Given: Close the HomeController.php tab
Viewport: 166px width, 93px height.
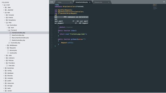Looking at the screenshot, I should [90, 2].
